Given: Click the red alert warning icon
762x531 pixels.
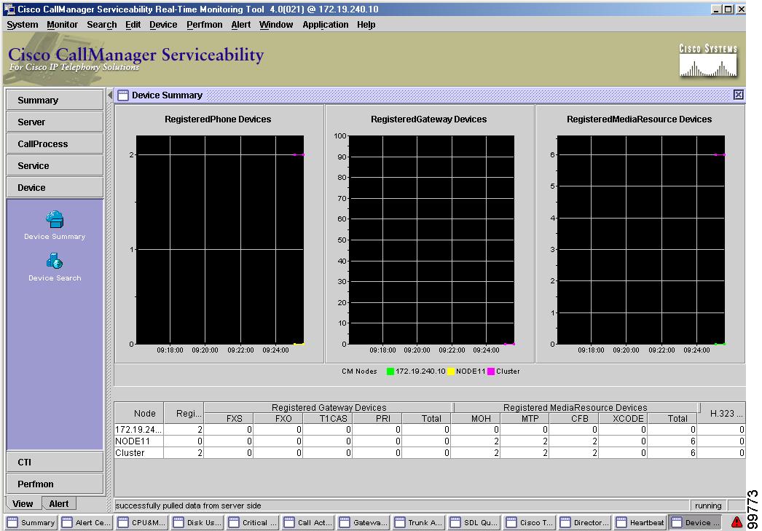Looking at the screenshot, I should [737, 522].
